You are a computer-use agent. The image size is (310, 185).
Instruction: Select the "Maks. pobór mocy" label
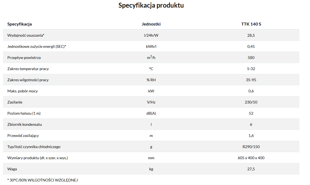pos(23,91)
